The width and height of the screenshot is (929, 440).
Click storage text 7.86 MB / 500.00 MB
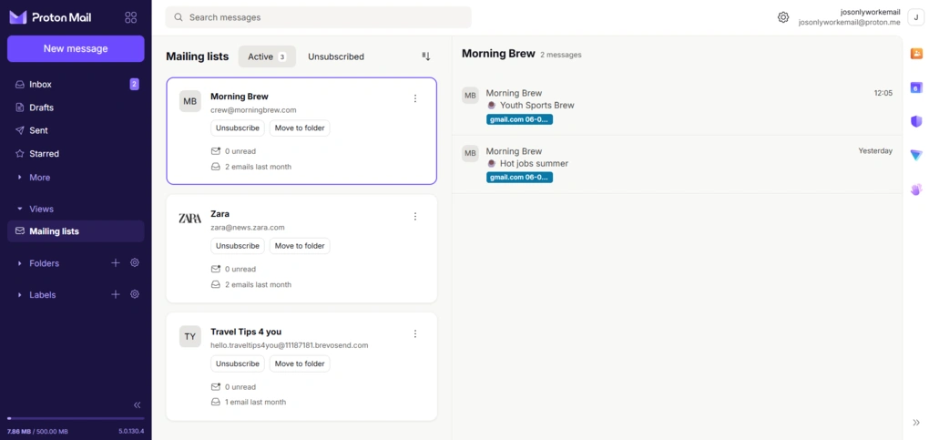coord(37,431)
